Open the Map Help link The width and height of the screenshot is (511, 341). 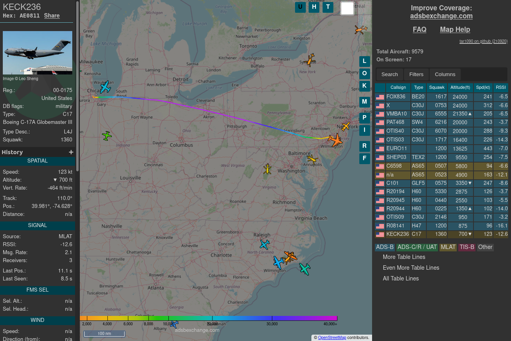pos(455,29)
